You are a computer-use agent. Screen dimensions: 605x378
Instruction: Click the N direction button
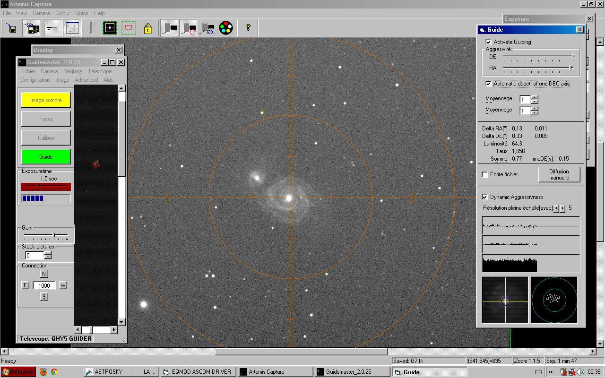click(44, 274)
